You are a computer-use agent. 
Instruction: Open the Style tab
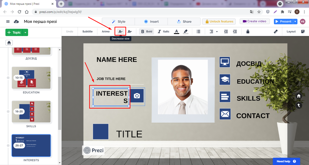(119, 21)
